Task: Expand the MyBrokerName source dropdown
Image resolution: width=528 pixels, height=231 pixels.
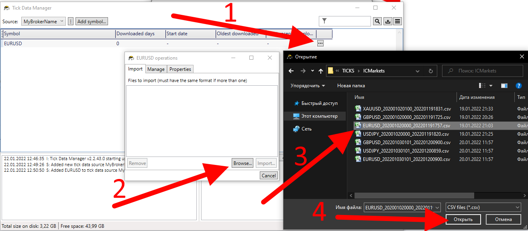Action: [x=43, y=22]
